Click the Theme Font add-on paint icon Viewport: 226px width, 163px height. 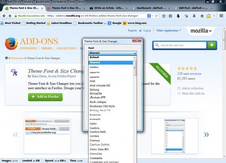[x=14, y=72]
